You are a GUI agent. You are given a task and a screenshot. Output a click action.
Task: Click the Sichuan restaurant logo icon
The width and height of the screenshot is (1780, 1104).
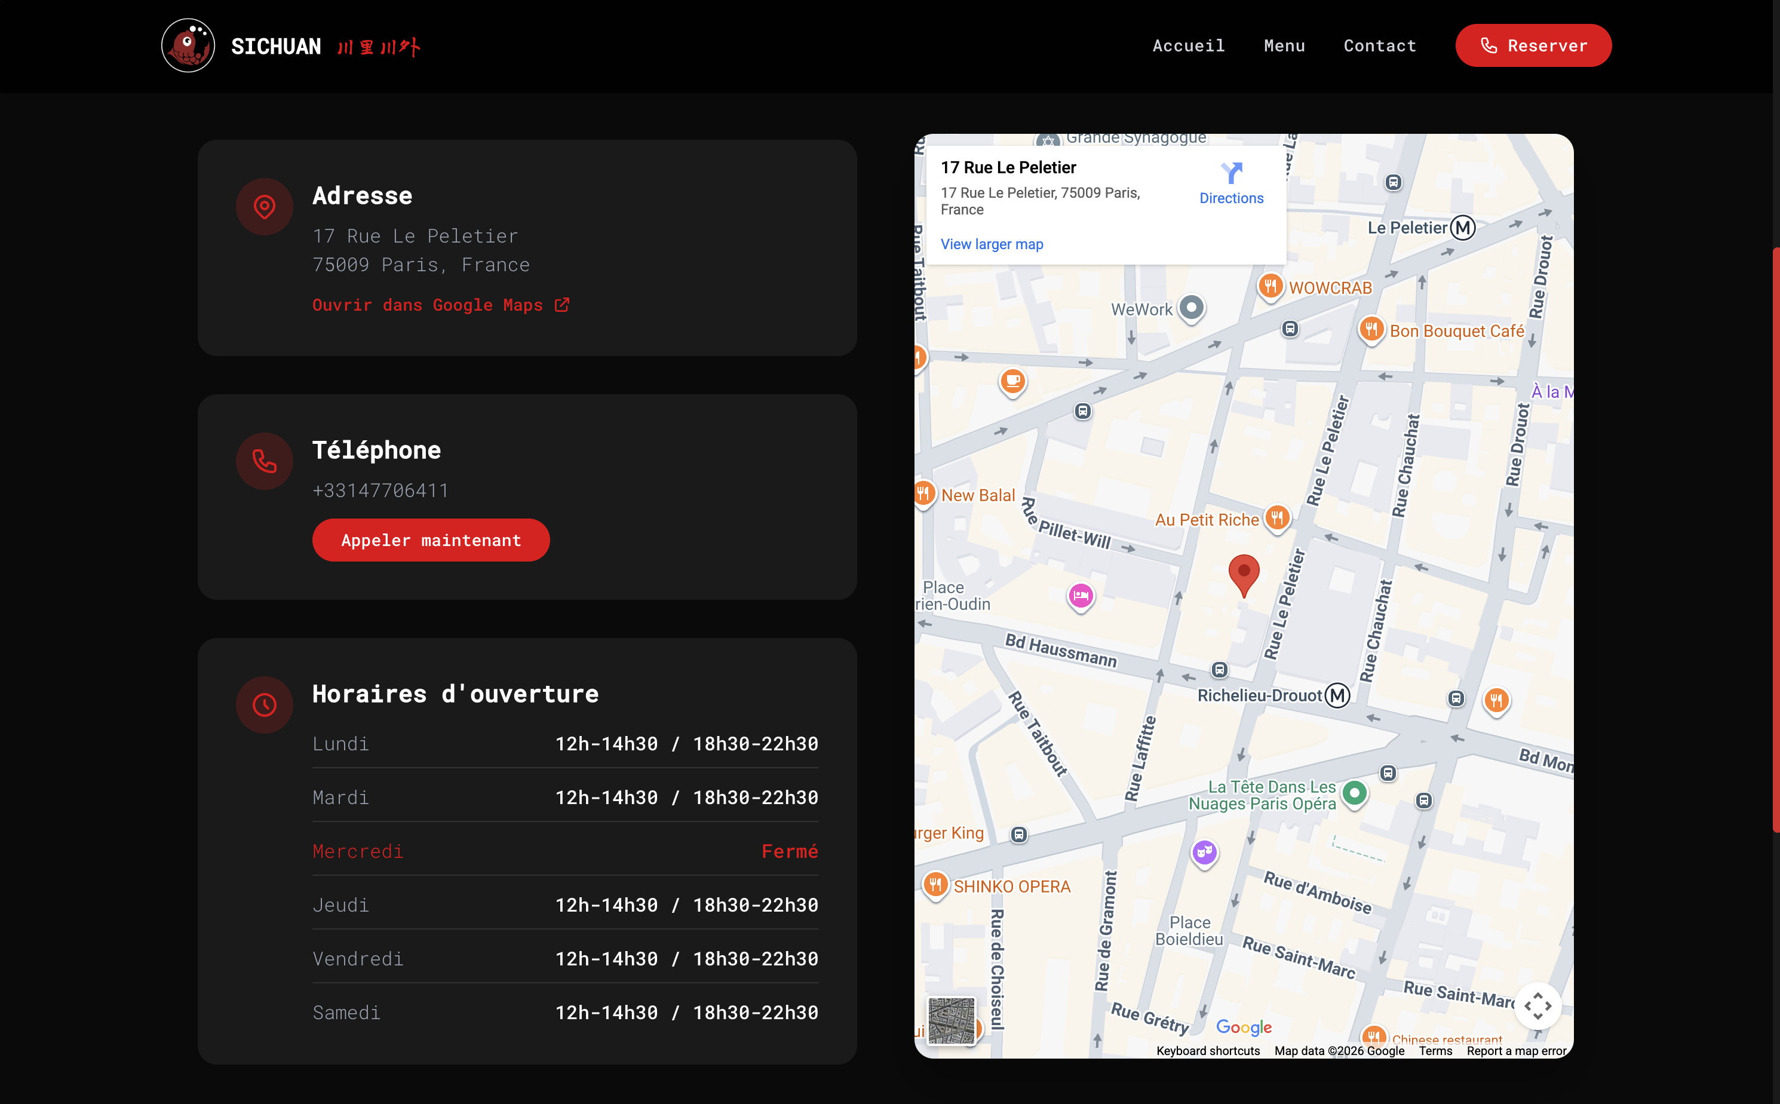coord(188,45)
